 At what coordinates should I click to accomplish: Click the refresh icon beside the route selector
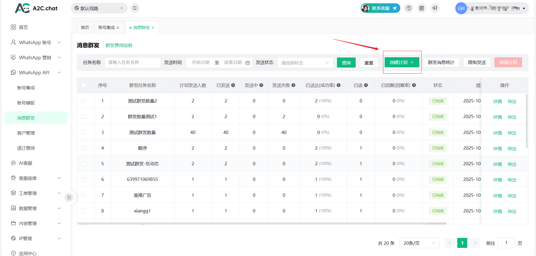[135, 8]
